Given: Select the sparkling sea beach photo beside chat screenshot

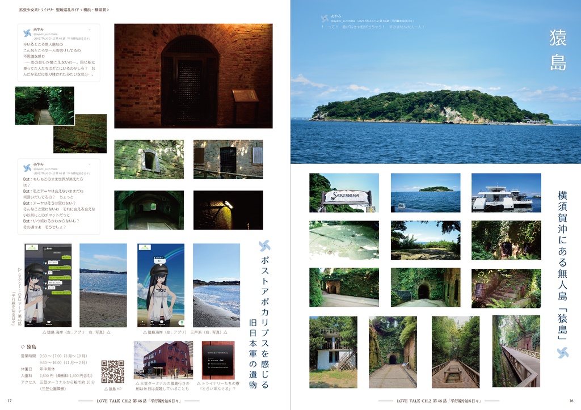Looking at the screenshot, I should [x=103, y=285].
